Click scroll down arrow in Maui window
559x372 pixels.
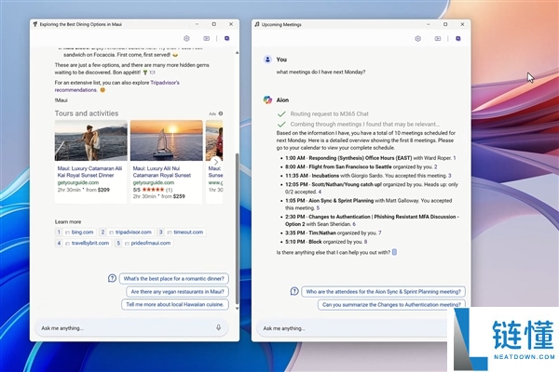[237, 308]
